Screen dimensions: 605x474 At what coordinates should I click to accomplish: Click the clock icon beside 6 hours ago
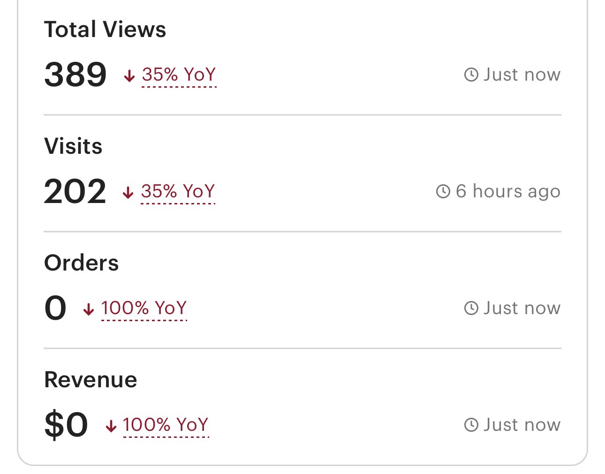443,191
